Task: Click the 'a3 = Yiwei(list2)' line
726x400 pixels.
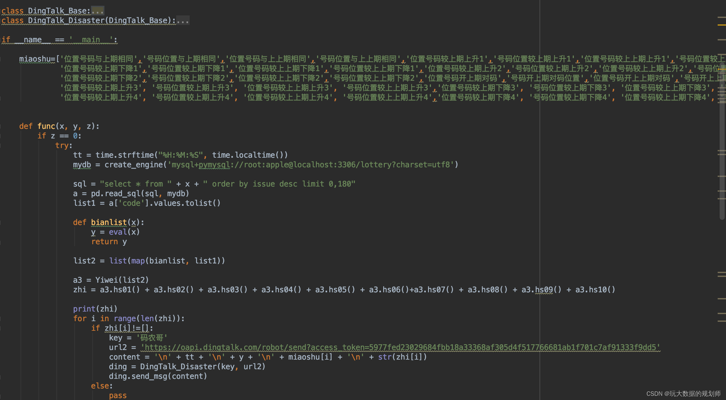Action: click(111, 280)
